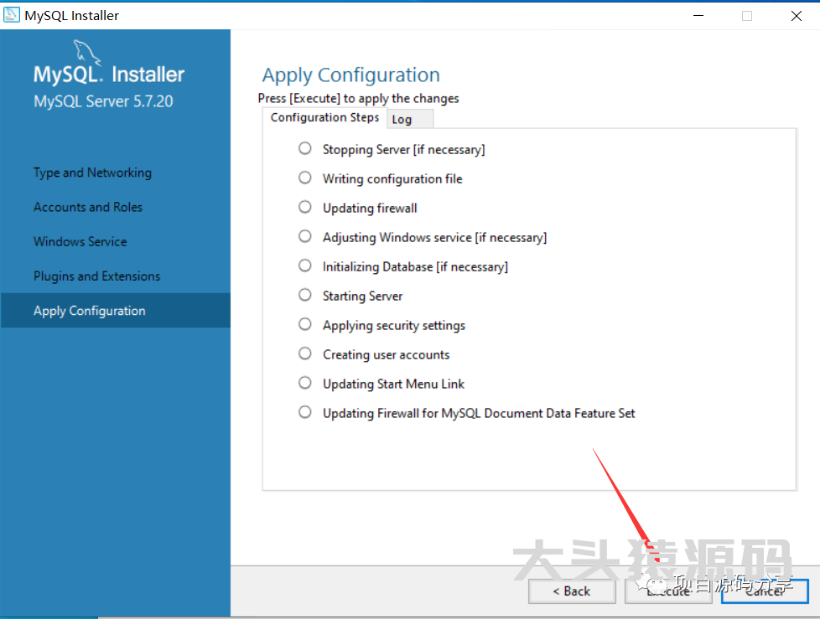Select the Creating user accounts step indicator
This screenshot has height=619, width=820.
[305, 353]
